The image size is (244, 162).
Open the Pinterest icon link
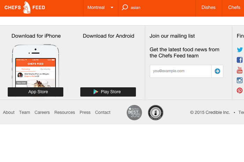tap(240, 90)
